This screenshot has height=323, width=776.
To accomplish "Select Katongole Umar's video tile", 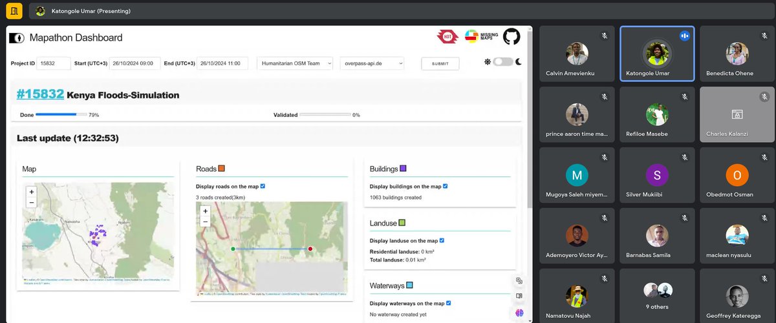I will [657, 54].
